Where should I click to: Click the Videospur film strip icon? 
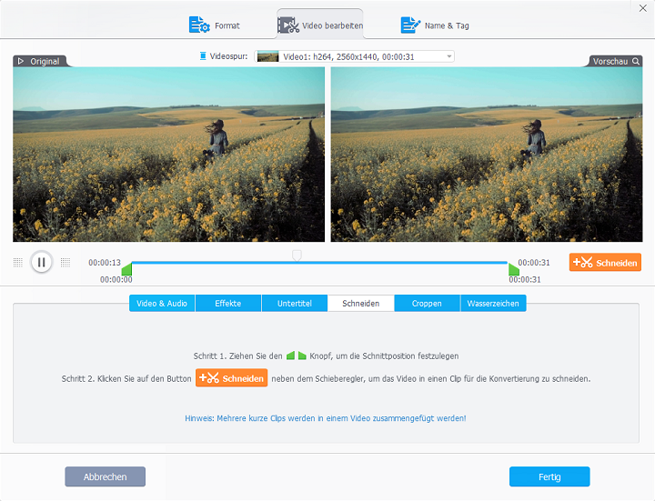tap(203, 56)
